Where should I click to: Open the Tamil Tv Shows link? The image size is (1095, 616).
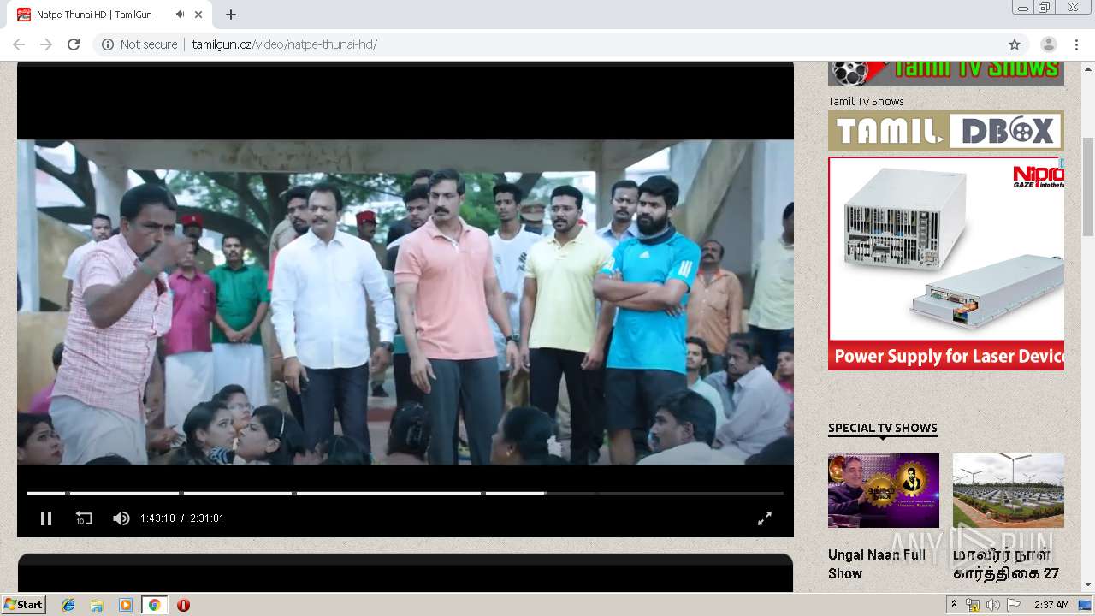pyautogui.click(x=866, y=101)
